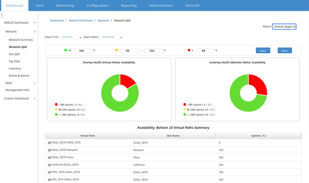309x183 pixels.
Task: Open link icon for California-Dallas_MCN path
Action: pos(49,165)
